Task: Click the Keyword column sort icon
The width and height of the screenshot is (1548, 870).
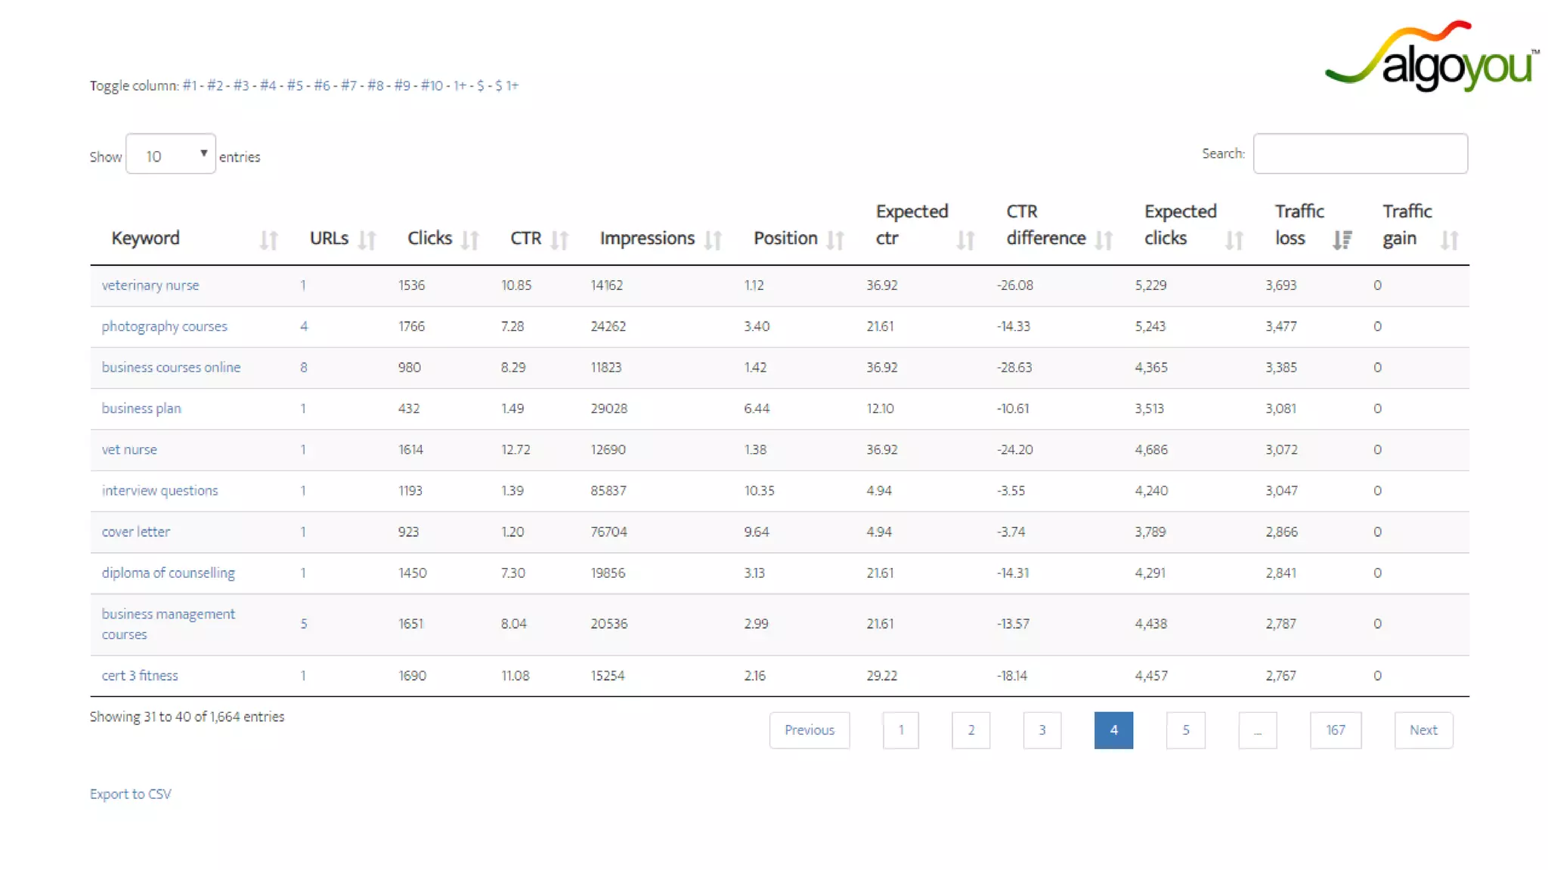Action: click(x=269, y=240)
